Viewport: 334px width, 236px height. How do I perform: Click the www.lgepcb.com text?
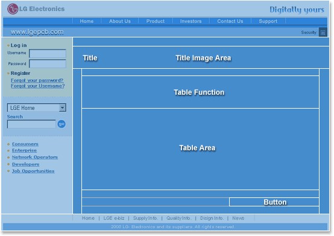[37, 32]
